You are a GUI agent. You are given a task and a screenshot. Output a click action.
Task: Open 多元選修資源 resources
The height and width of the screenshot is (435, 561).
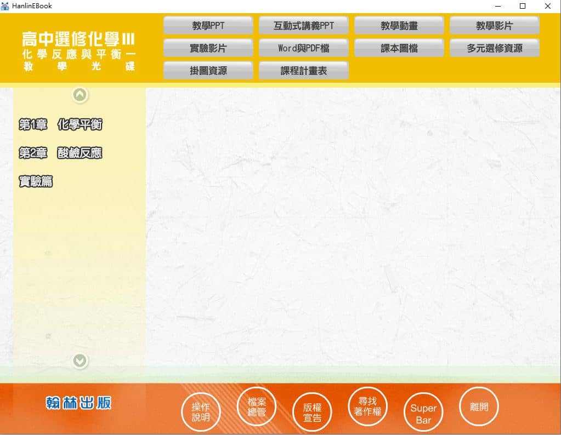(x=495, y=48)
